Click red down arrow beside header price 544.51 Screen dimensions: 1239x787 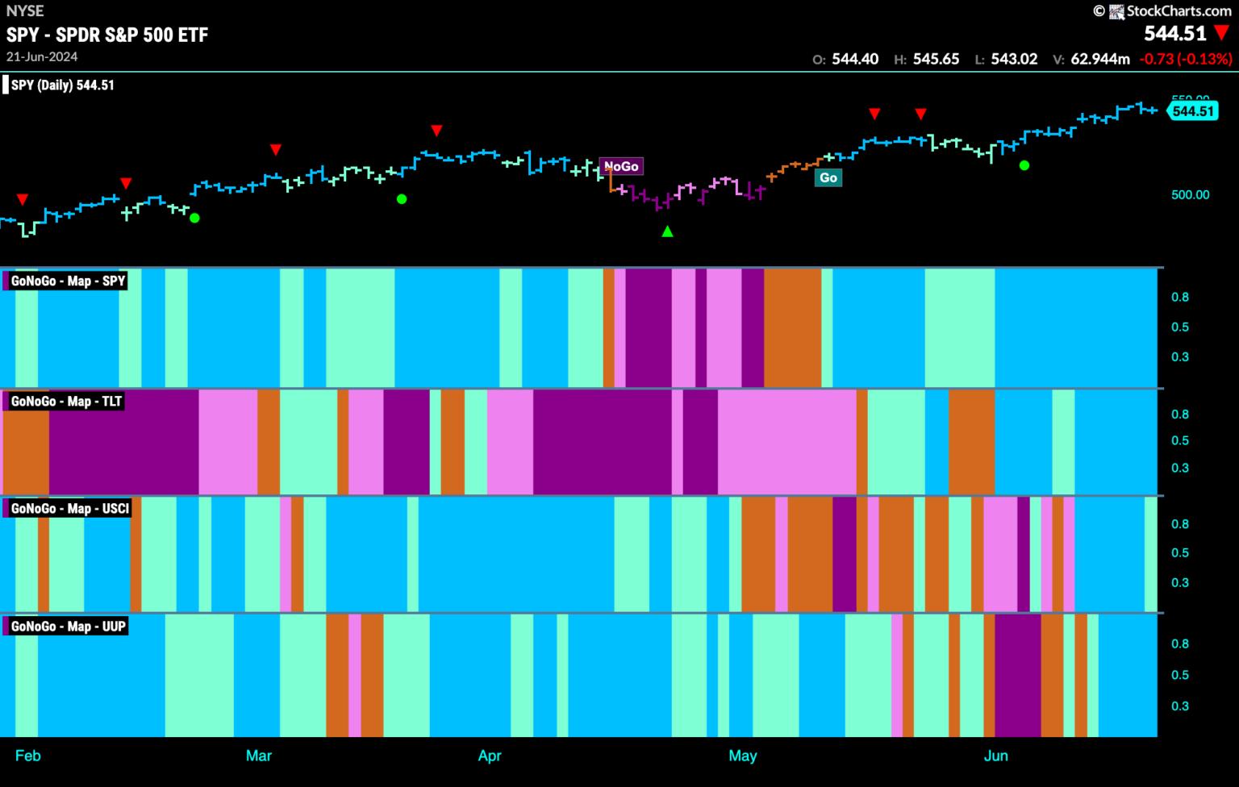[x=1222, y=34]
